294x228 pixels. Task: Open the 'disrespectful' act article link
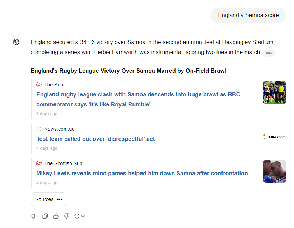(95, 139)
